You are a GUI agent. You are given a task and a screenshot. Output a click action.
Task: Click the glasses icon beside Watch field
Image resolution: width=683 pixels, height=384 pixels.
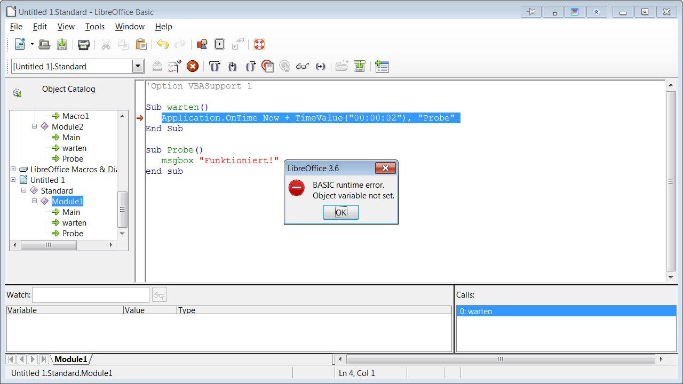point(160,294)
